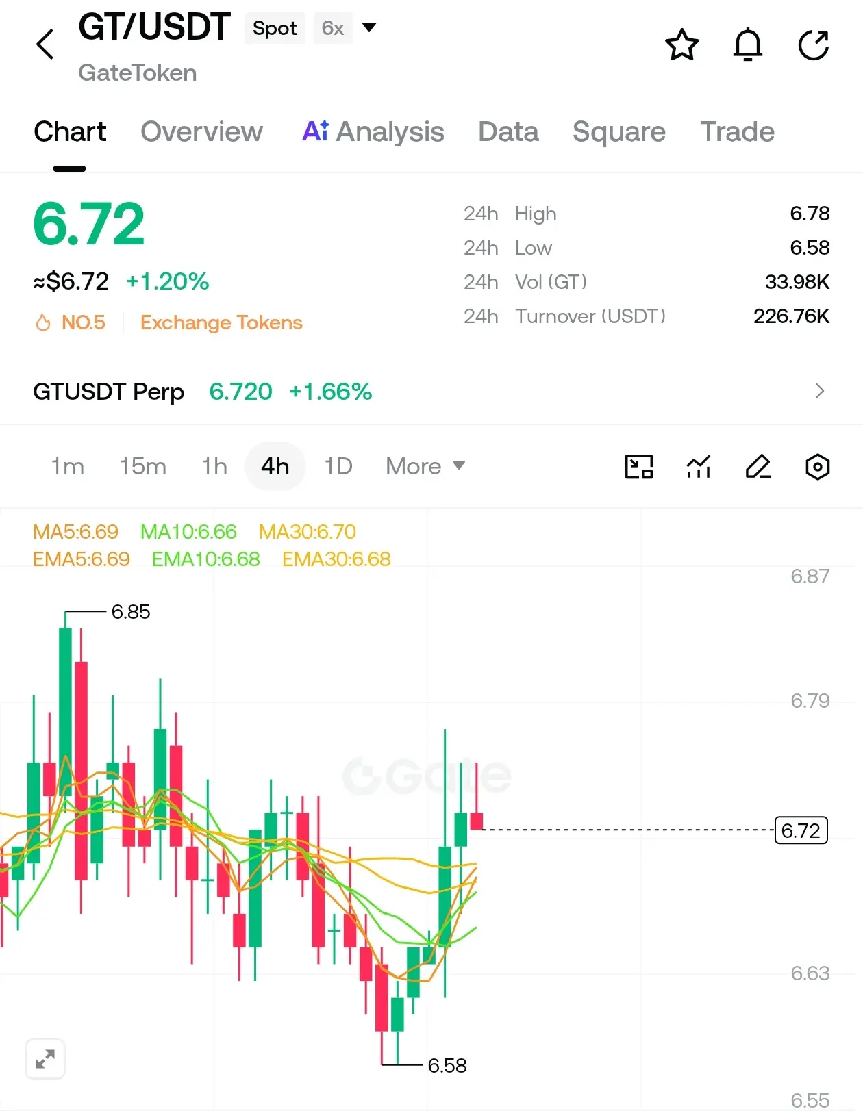Tap the +1.20% change value
Viewport: 863px width, 1111px height.
[168, 281]
